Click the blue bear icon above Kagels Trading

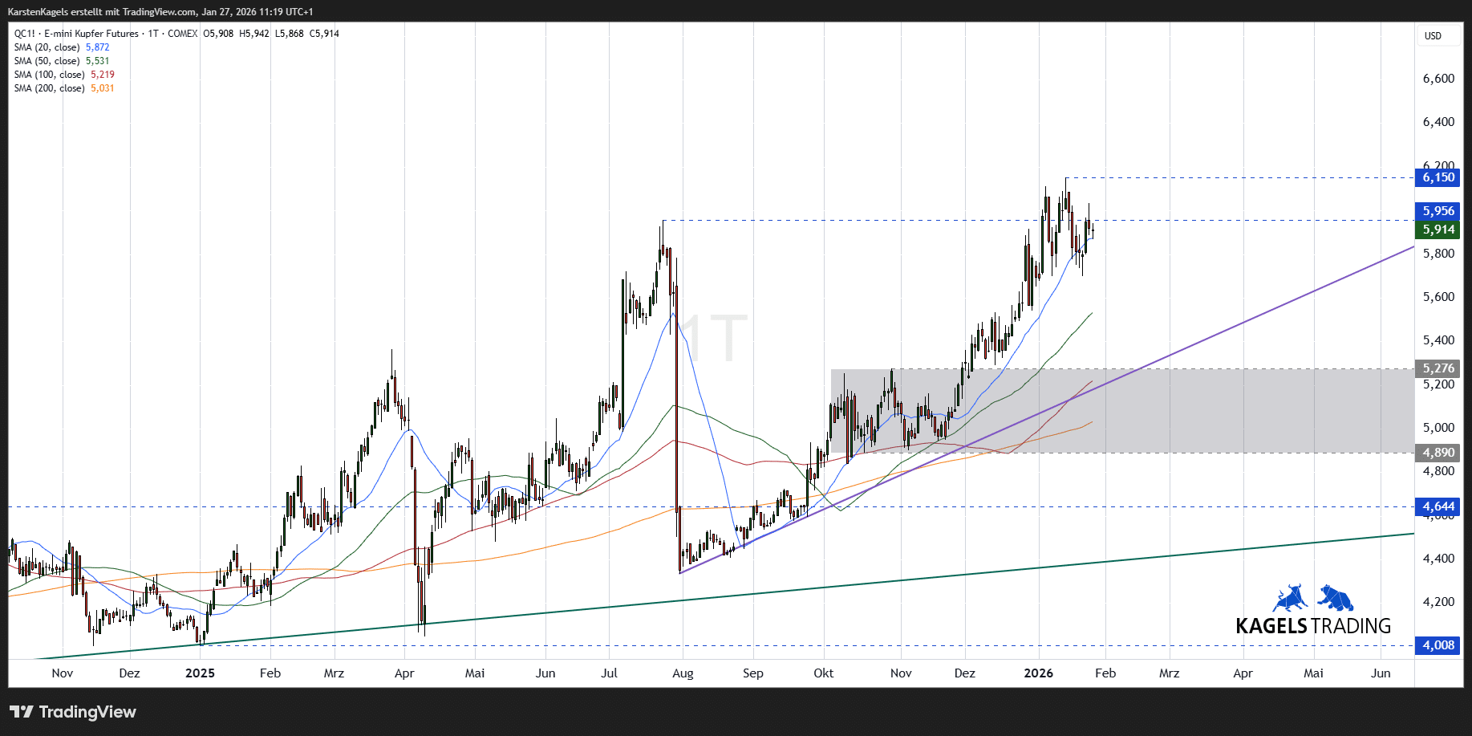(1336, 599)
